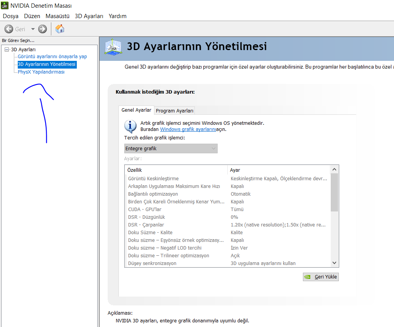This screenshot has width=394, height=327.
Task: Open the 3D Ayarları menu
Action: pos(89,16)
